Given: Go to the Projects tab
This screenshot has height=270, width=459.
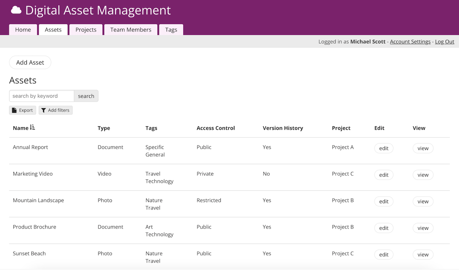Looking at the screenshot, I should pos(86,30).
